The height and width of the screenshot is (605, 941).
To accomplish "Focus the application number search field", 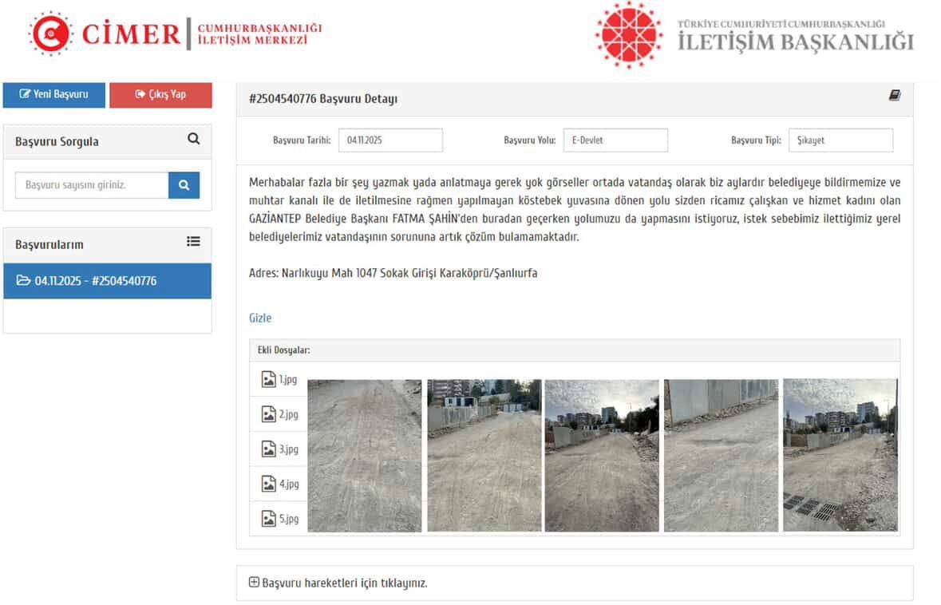I will (92, 185).
